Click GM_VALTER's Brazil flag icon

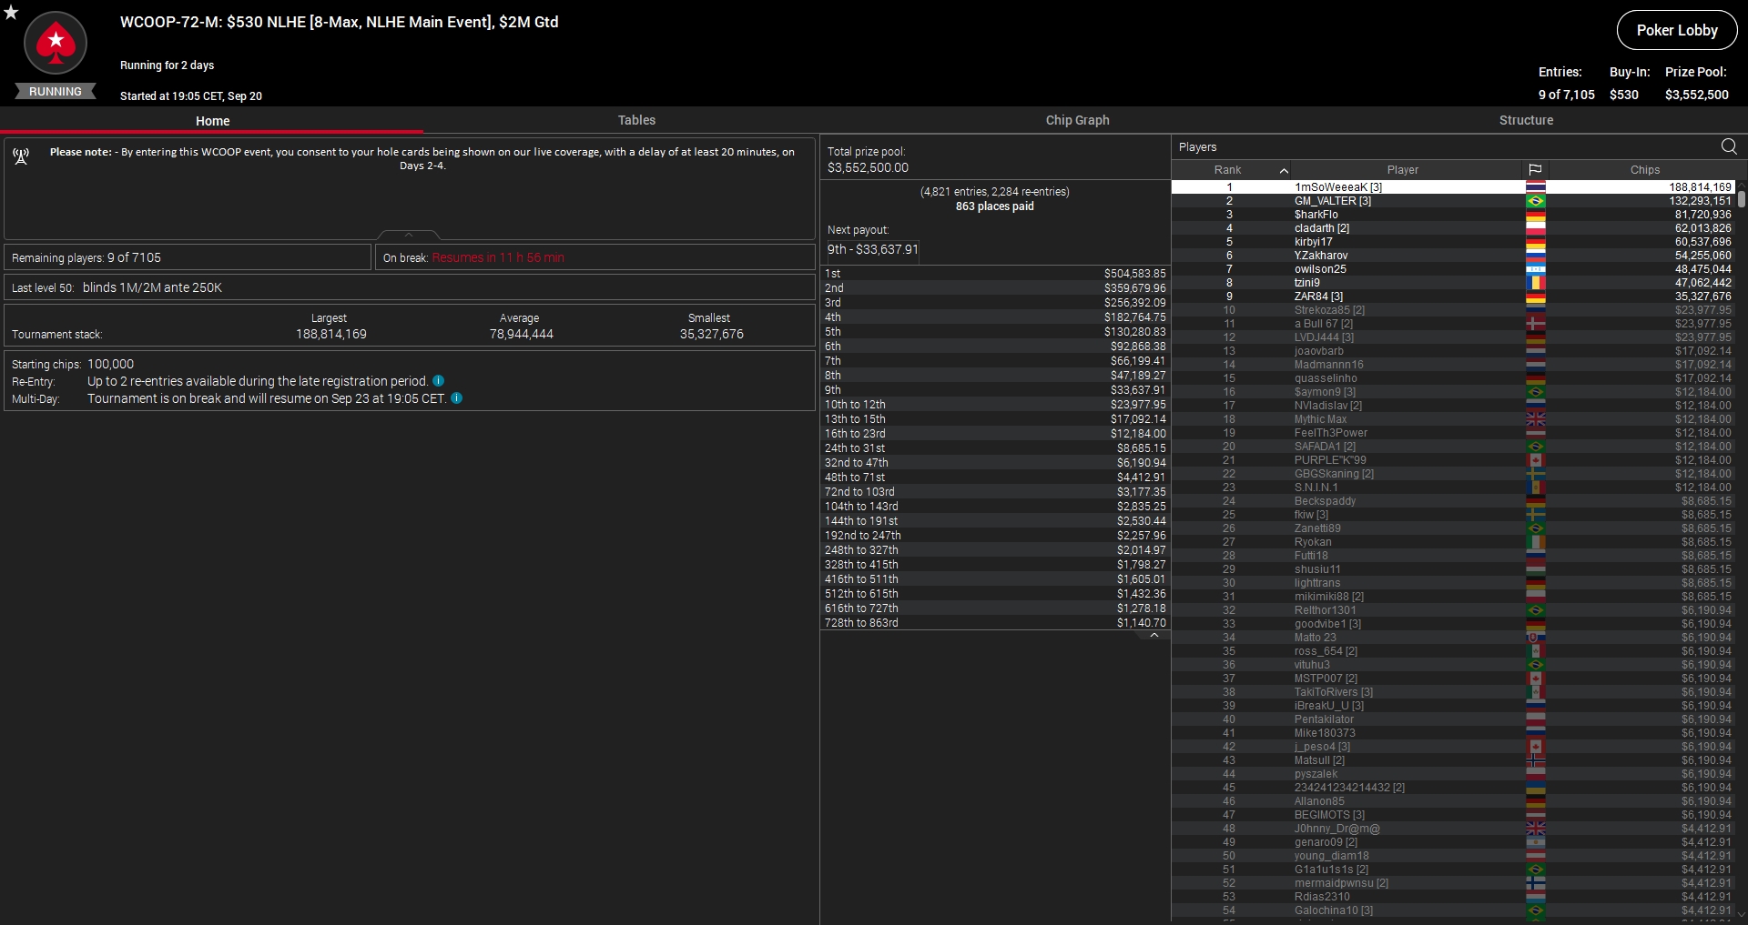point(1535,201)
